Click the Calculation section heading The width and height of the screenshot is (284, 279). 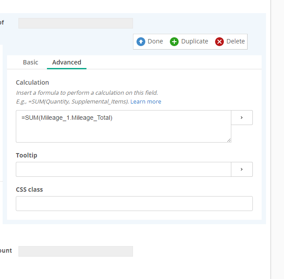[x=32, y=82]
